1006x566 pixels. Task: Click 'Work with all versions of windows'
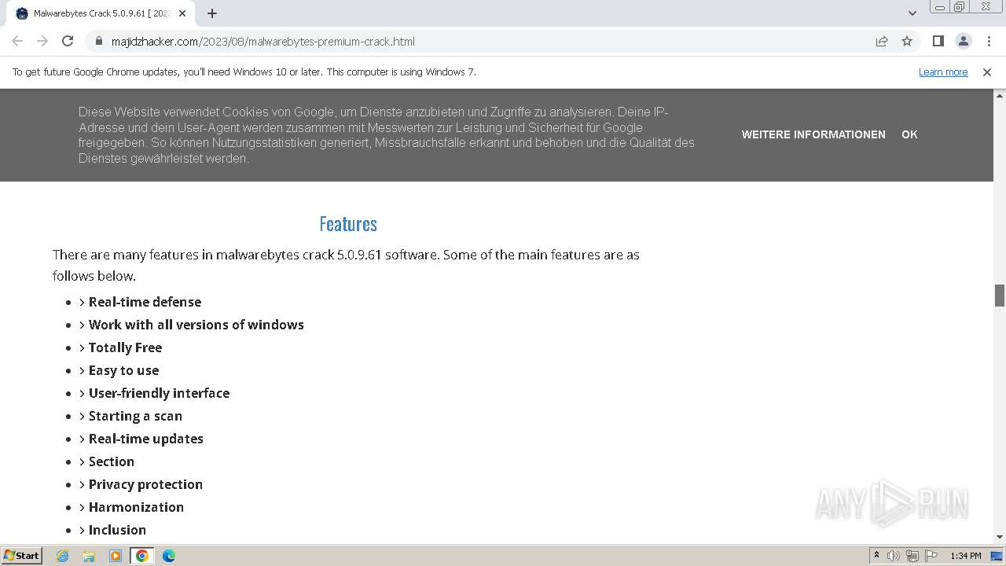pyautogui.click(x=196, y=325)
